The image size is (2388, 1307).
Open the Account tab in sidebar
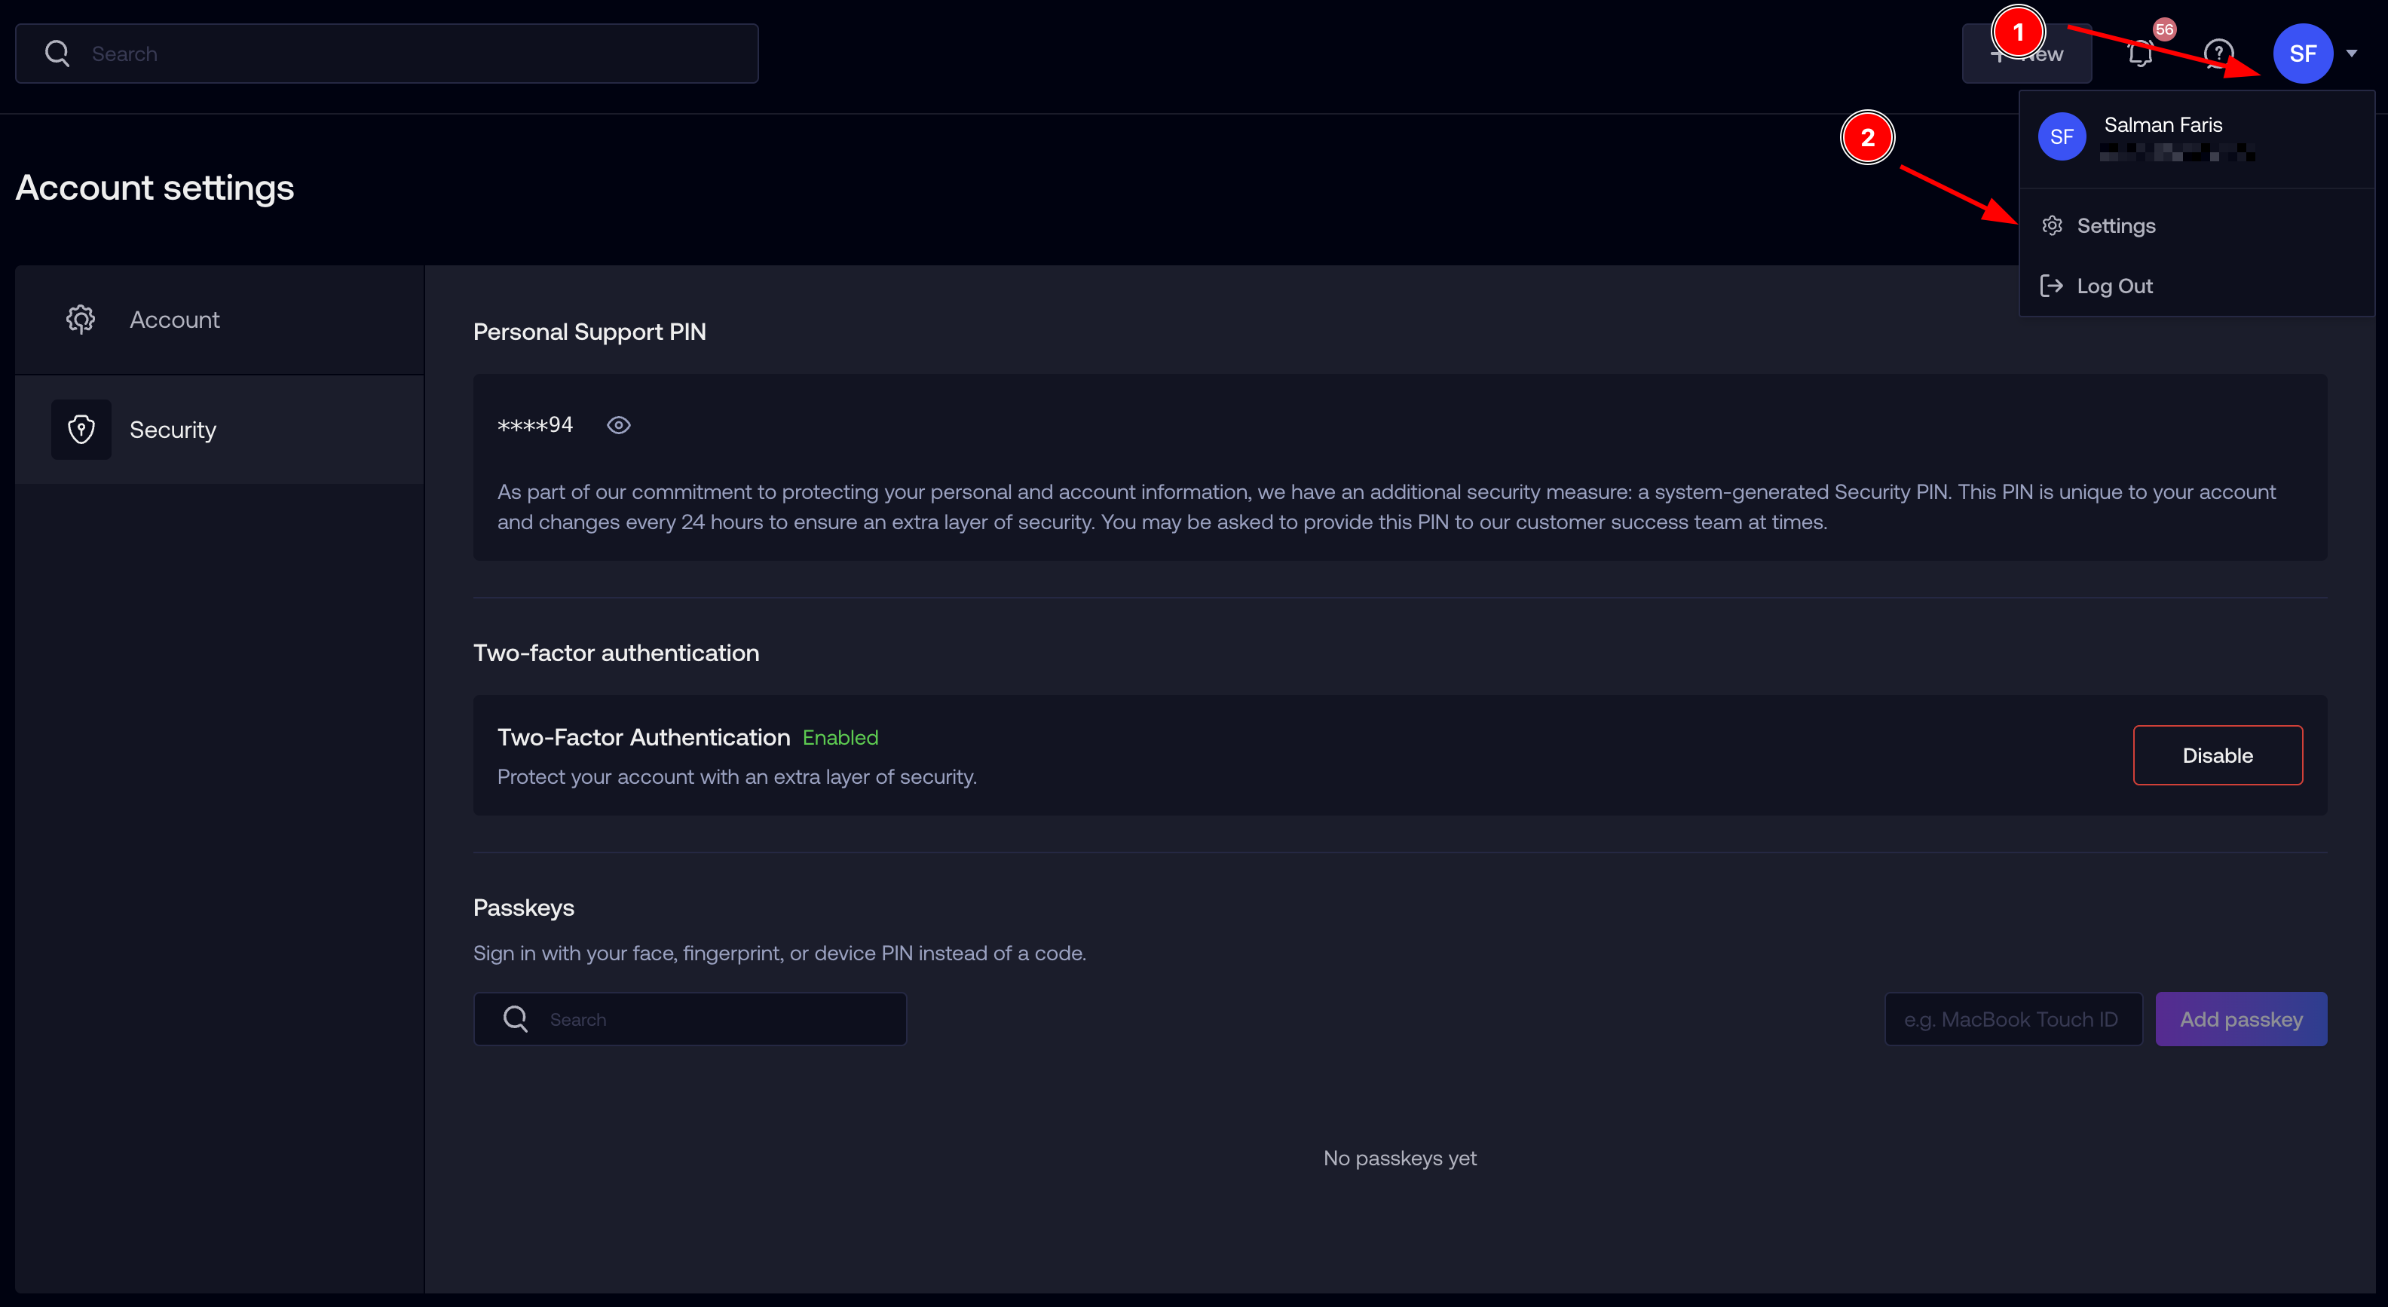219,320
